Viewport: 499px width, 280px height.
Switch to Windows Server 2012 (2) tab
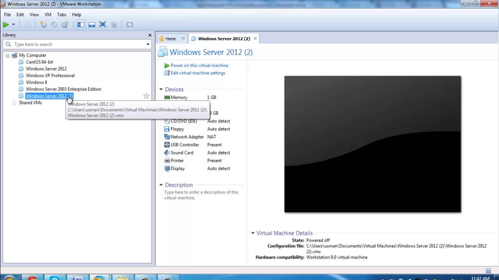224,38
